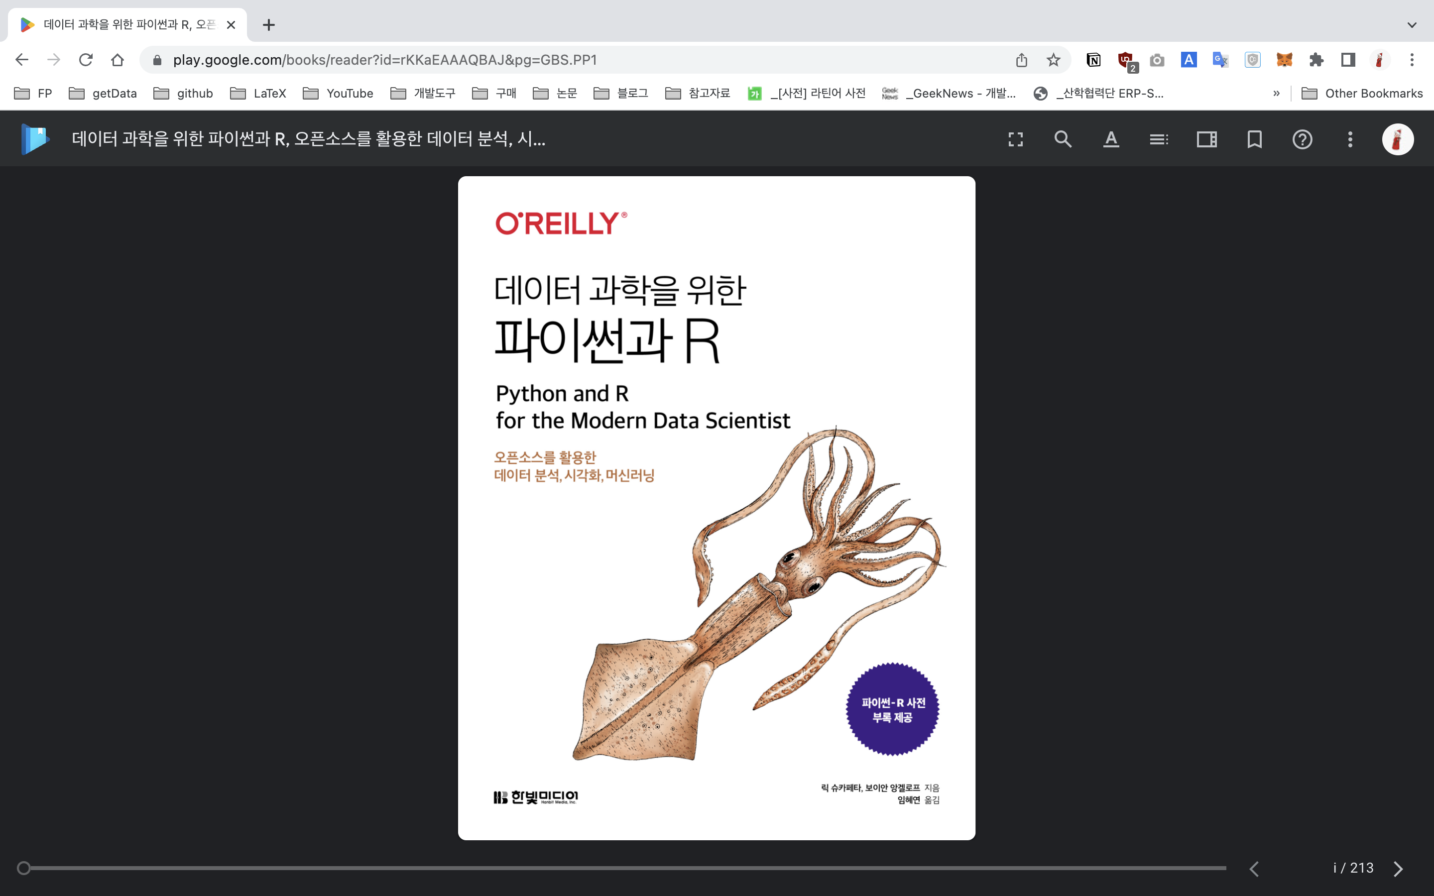Close the Play Books tab

[231, 25]
